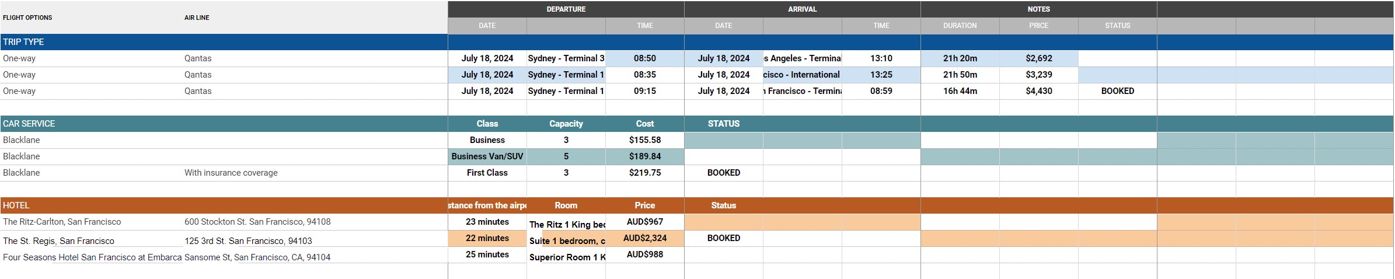
Task: Select the CAR SERVICE section header
Action: point(29,124)
